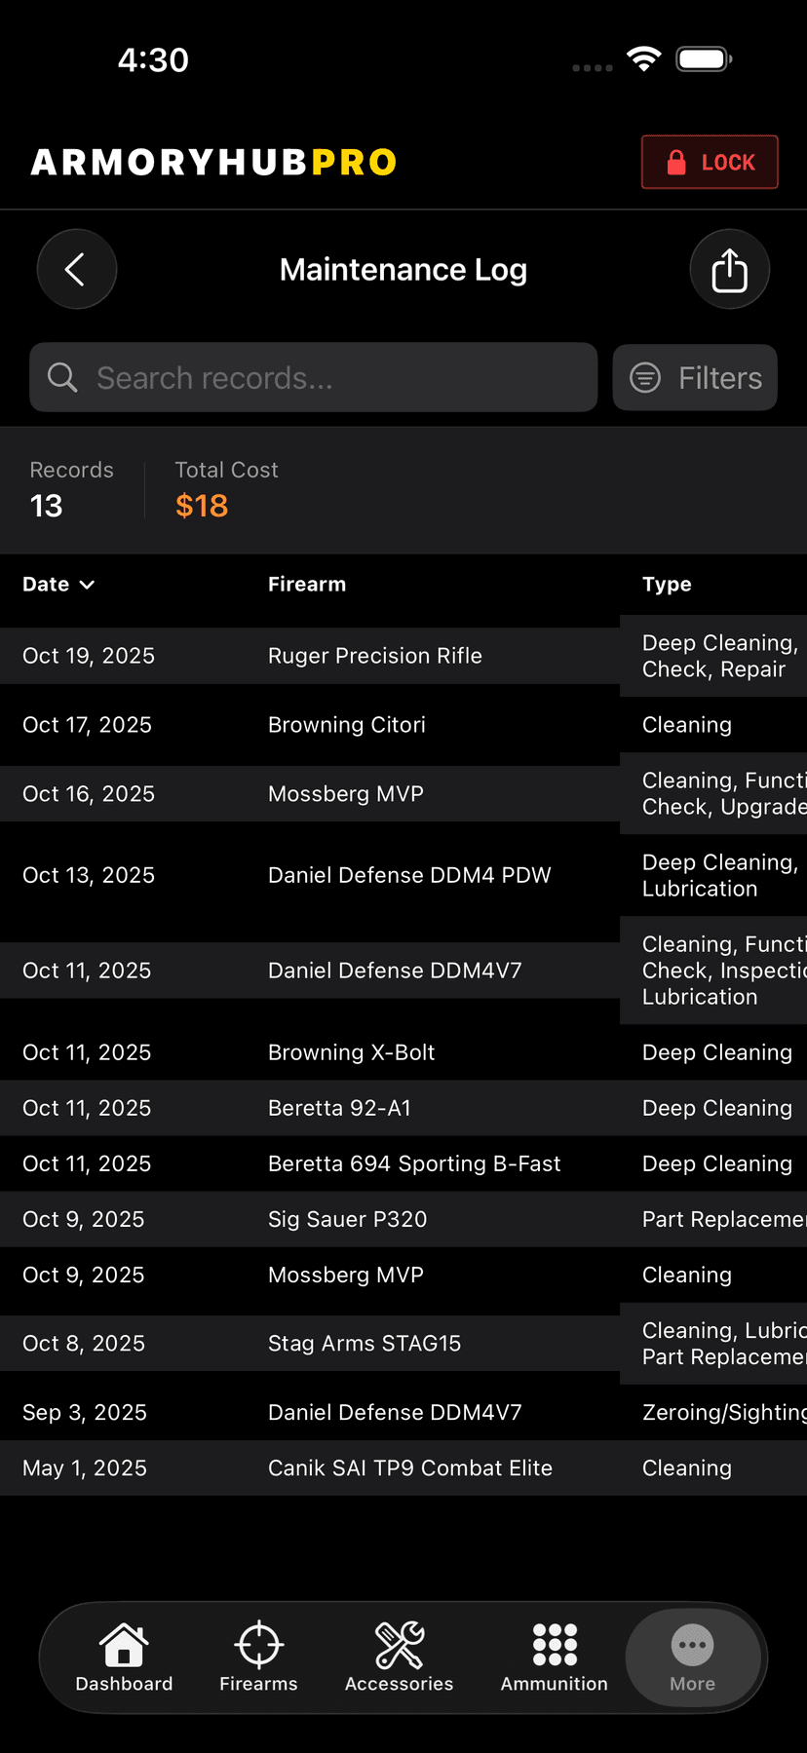Select the Browning Citori entry
This screenshot has width=807, height=1753.
[x=347, y=725]
